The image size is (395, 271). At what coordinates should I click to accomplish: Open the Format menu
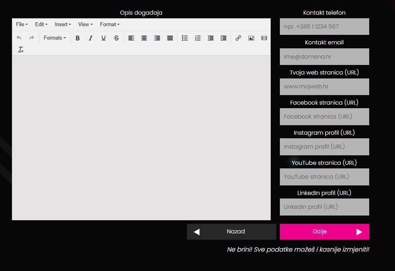coord(110,25)
